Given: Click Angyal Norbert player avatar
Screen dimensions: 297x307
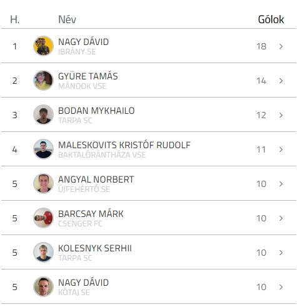Looking at the screenshot, I should click(x=43, y=183).
